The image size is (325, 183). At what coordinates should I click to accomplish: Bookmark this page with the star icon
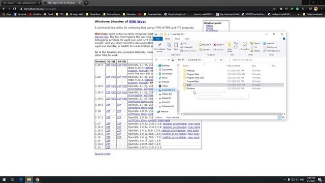[x=274, y=9]
